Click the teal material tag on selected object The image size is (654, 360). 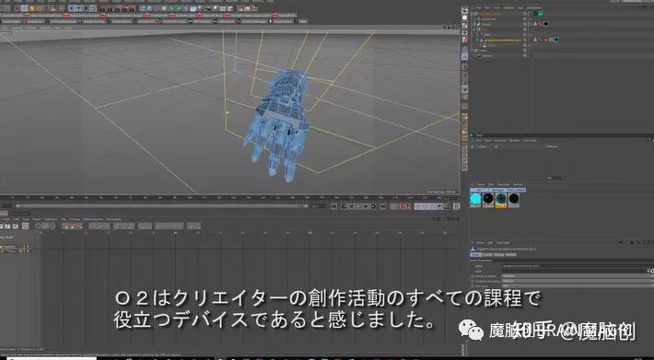556,40
